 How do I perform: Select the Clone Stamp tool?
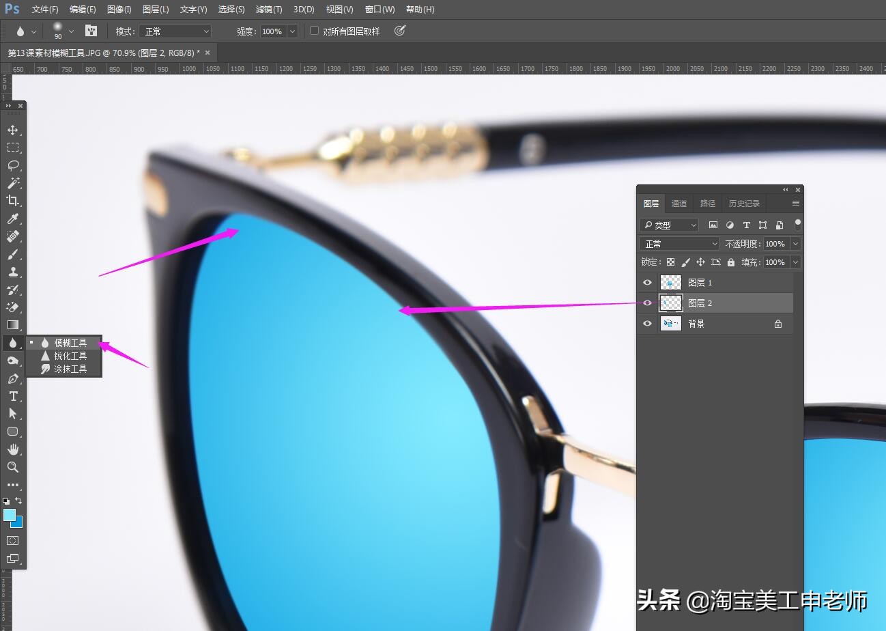[x=13, y=272]
